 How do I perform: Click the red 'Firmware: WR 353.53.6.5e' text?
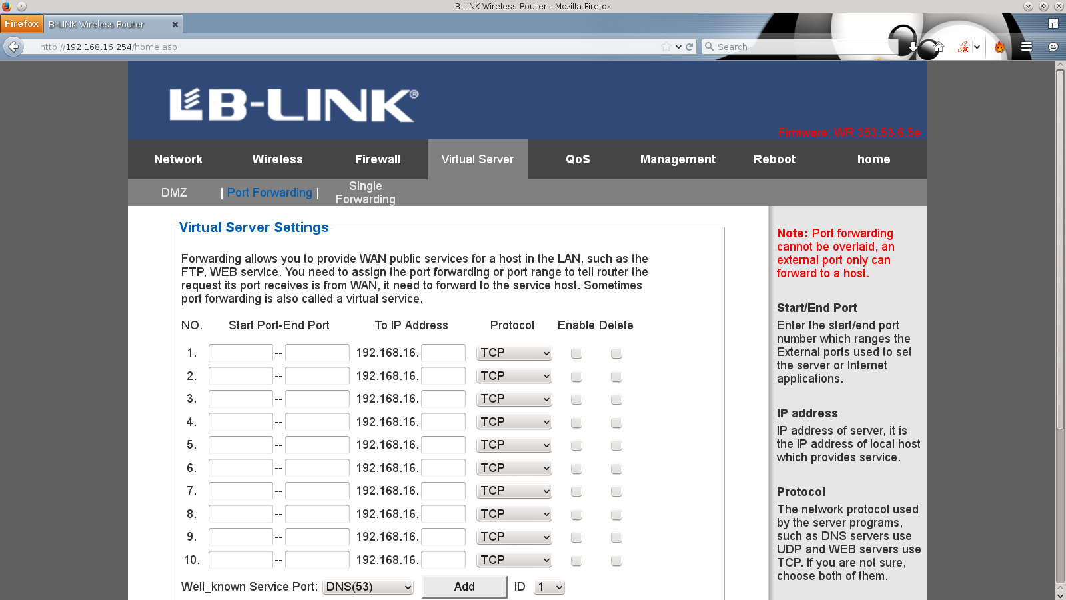point(849,133)
